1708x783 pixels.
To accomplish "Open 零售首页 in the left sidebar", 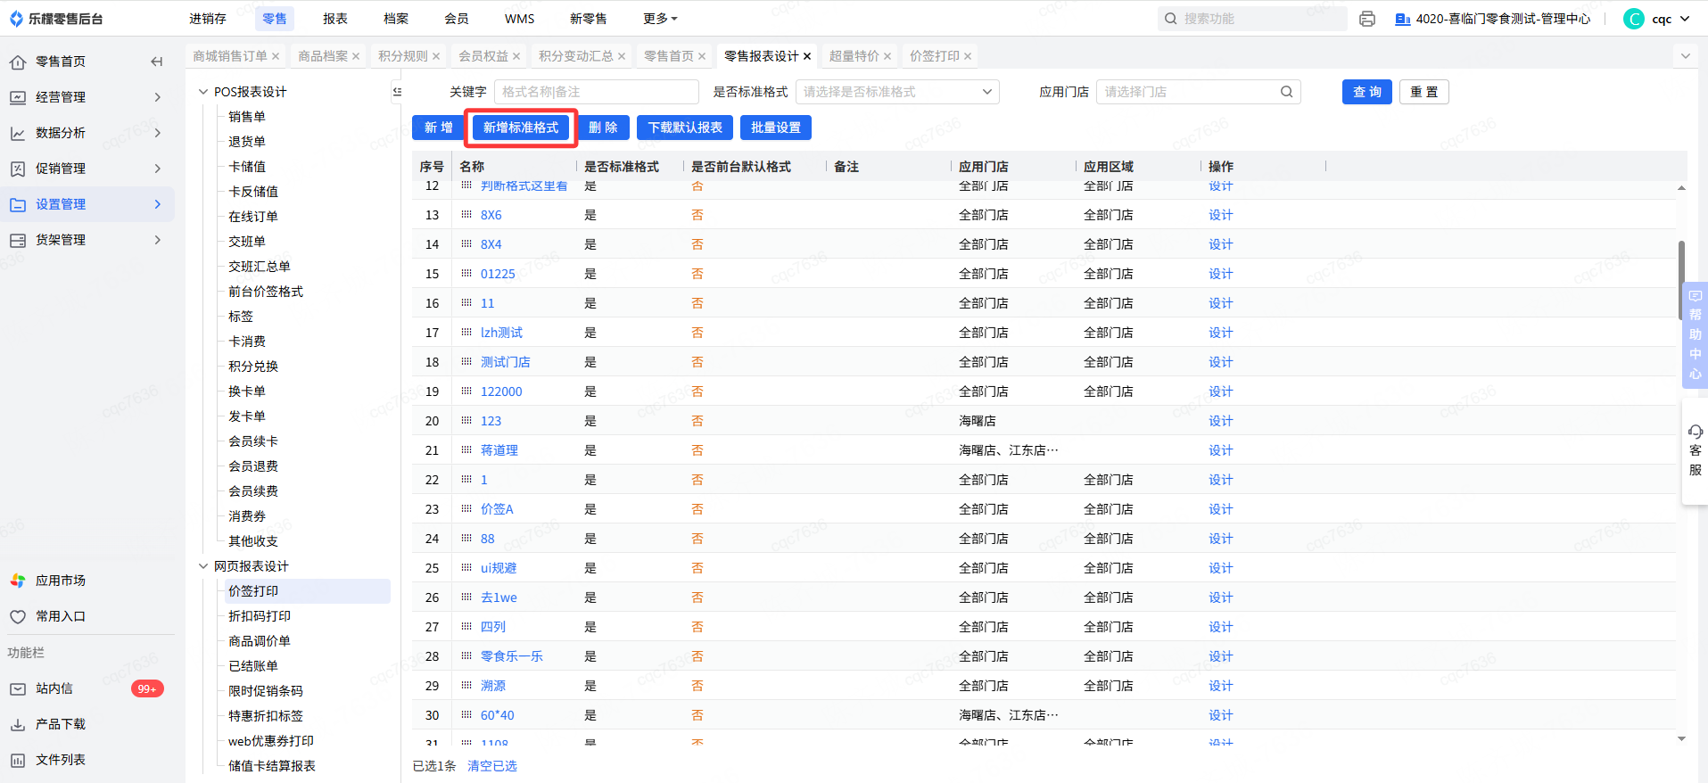I will (x=61, y=62).
